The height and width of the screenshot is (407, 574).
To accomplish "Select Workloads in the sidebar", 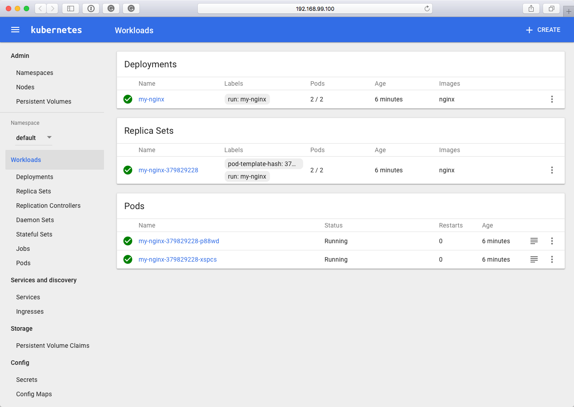I will tap(26, 160).
